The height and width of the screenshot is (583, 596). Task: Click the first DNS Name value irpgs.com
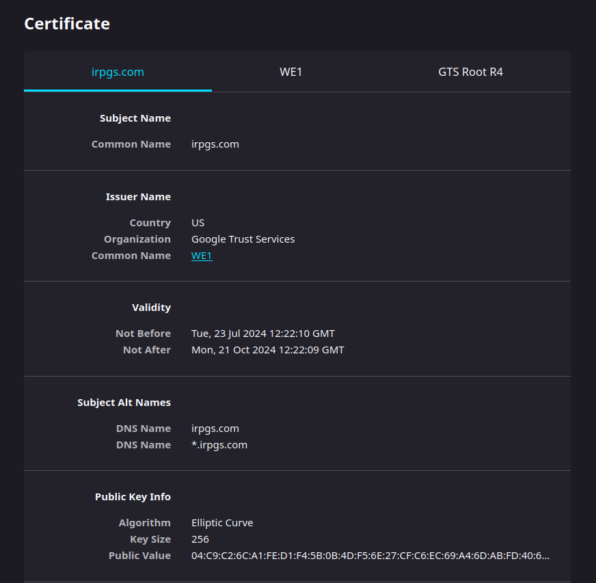click(x=215, y=429)
